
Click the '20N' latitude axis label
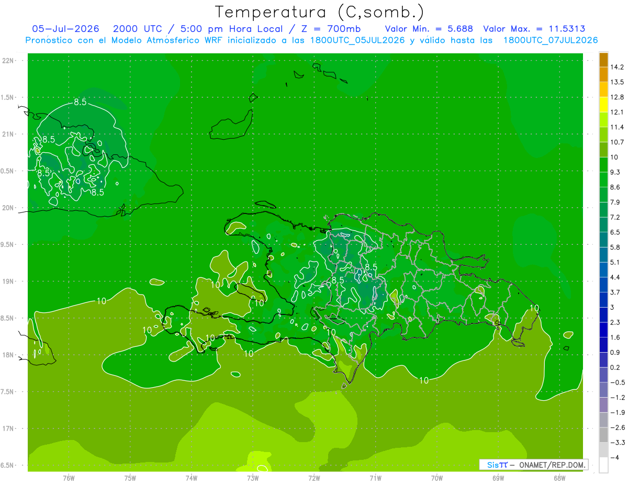8,208
